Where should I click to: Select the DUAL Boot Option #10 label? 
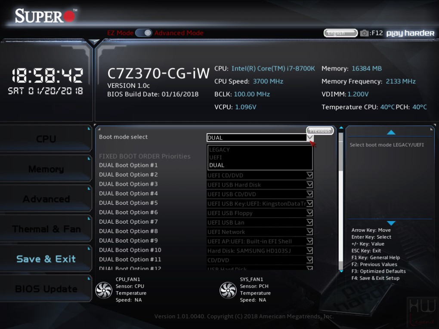tap(130, 250)
